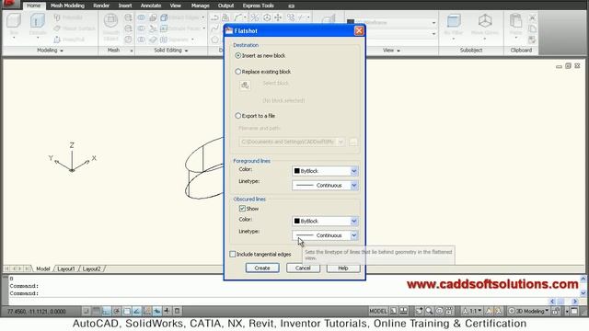Open the Manage ribbon tab
The width and height of the screenshot is (589, 331).
(201, 6)
